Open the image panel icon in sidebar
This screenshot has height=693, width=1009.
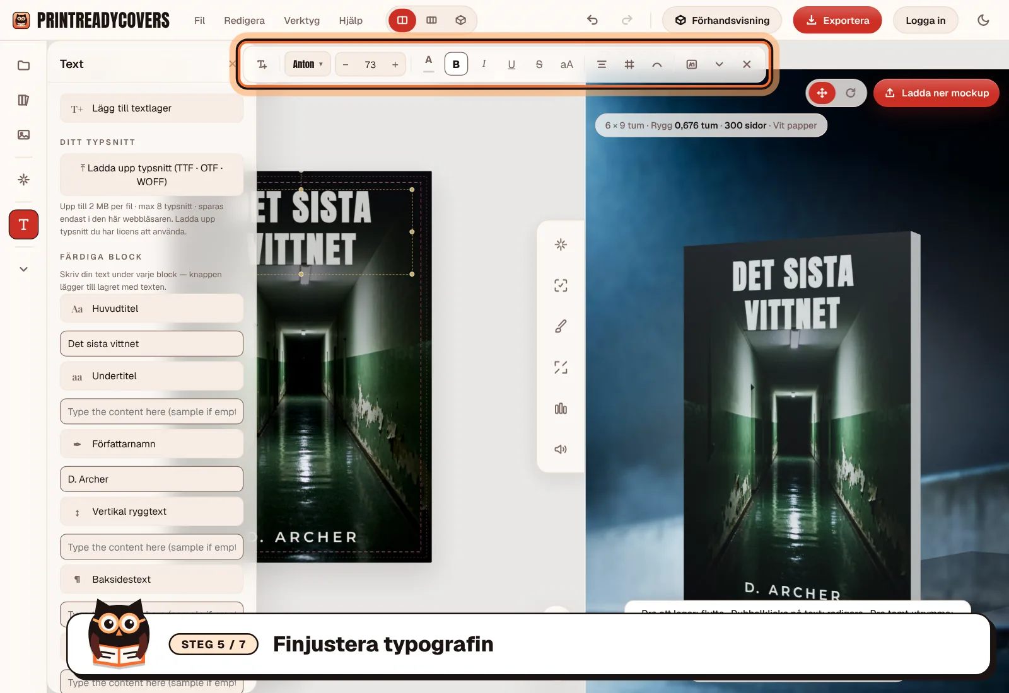[23, 135]
